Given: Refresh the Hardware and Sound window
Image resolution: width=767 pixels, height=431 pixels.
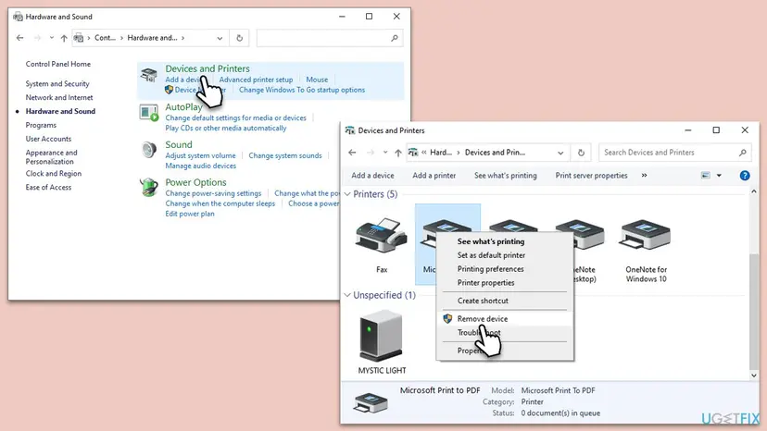Looking at the screenshot, I should (x=239, y=38).
